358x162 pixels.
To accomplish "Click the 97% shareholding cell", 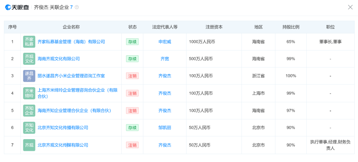I will [x=291, y=111].
